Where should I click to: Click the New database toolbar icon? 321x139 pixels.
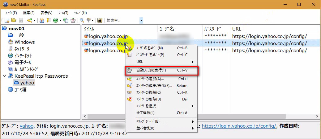pyautogui.click(x=7, y=20)
